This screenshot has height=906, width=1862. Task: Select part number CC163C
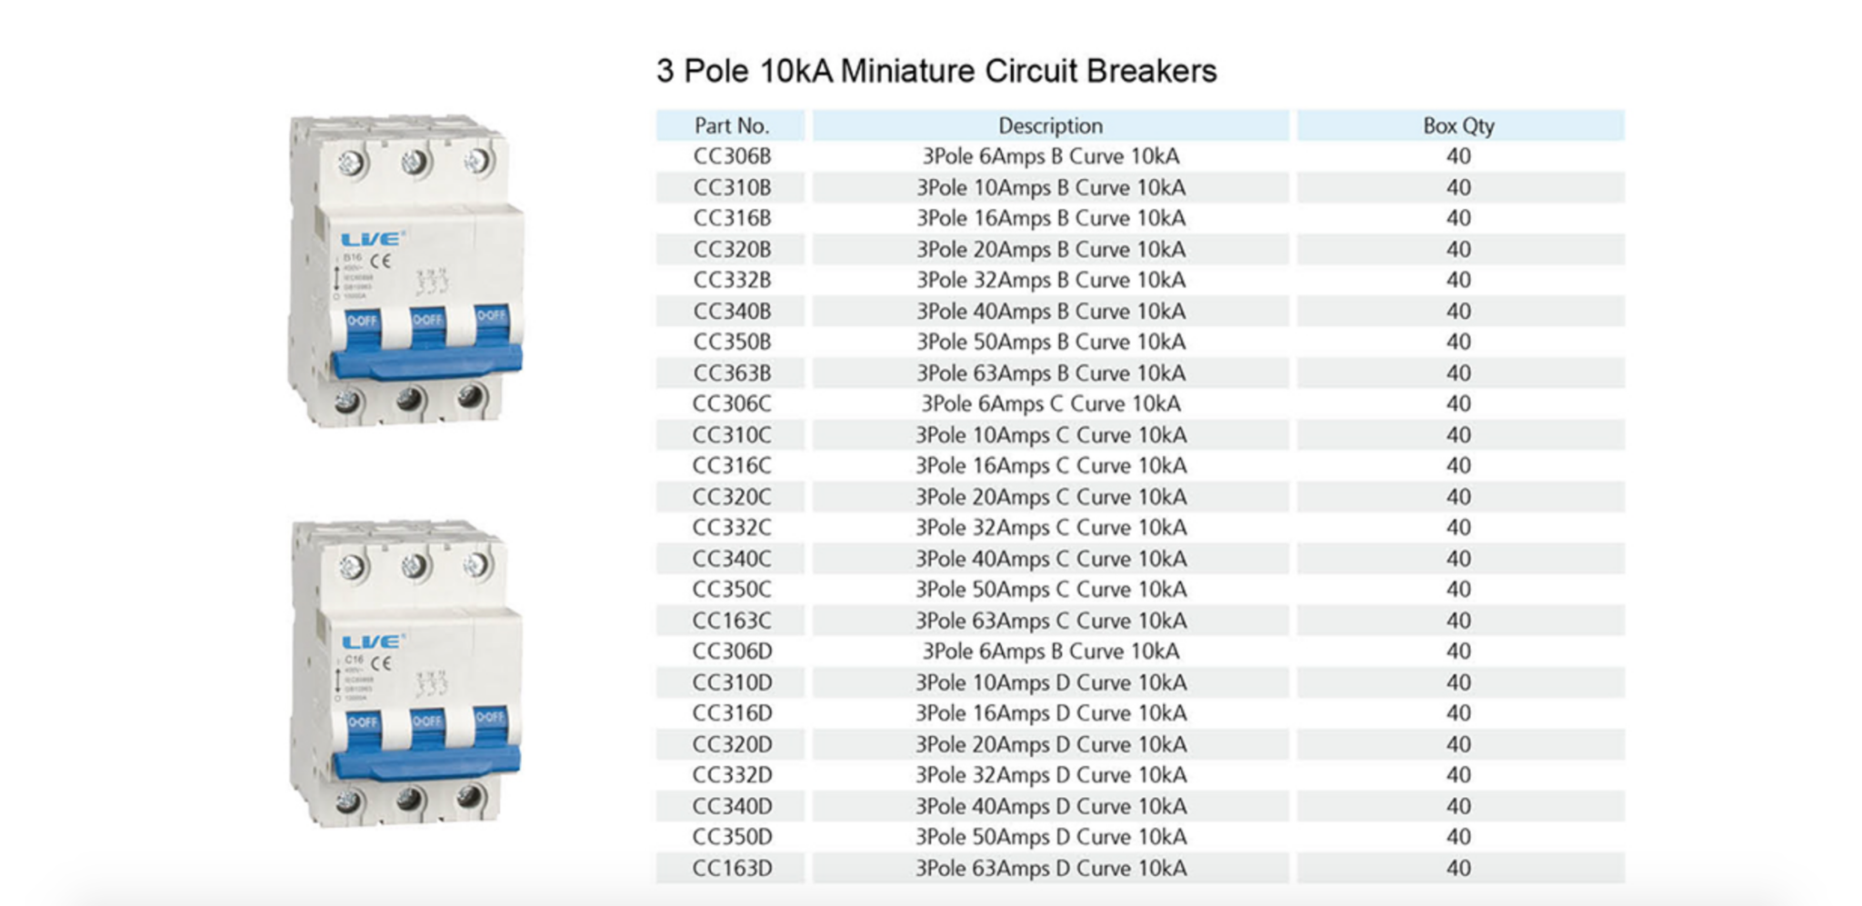(x=732, y=621)
